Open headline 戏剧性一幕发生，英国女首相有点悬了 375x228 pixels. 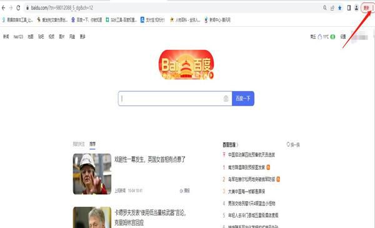pos(150,159)
